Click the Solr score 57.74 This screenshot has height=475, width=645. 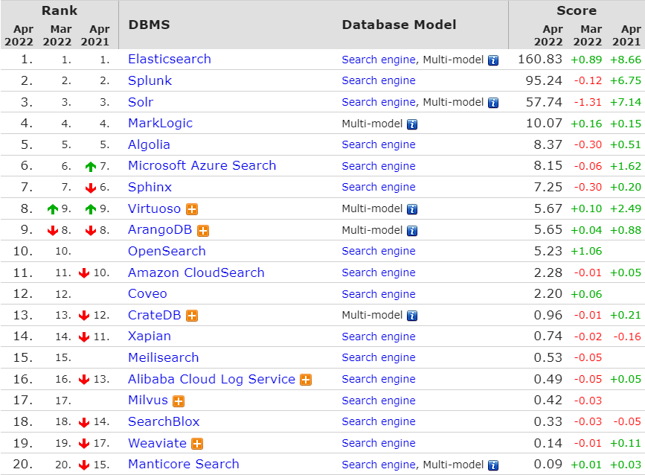(544, 102)
